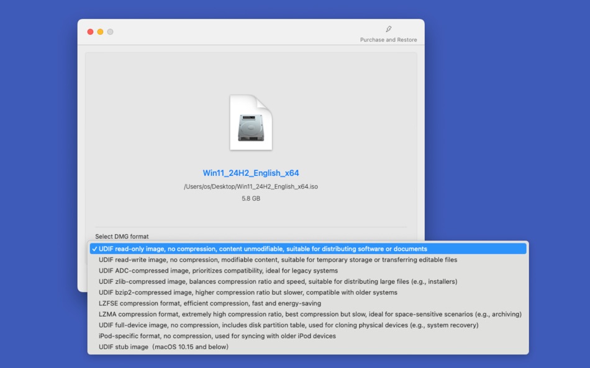Select UDIF zlib-compressed image format
This screenshot has width=590, height=368.
tap(308, 282)
